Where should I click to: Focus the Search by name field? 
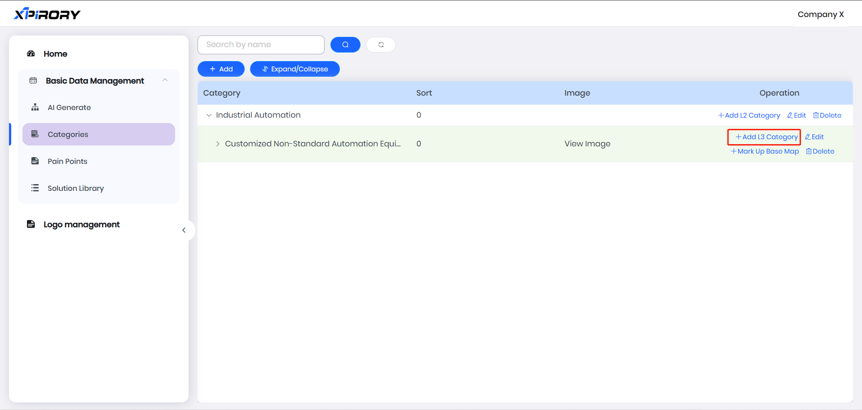tap(260, 44)
